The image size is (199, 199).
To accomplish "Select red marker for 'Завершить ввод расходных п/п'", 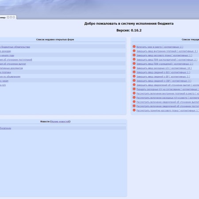I will 134,68.
